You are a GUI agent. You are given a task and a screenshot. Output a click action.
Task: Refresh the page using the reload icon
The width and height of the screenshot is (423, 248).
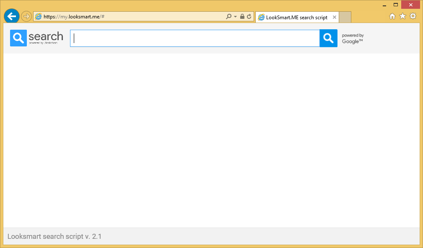click(x=249, y=17)
